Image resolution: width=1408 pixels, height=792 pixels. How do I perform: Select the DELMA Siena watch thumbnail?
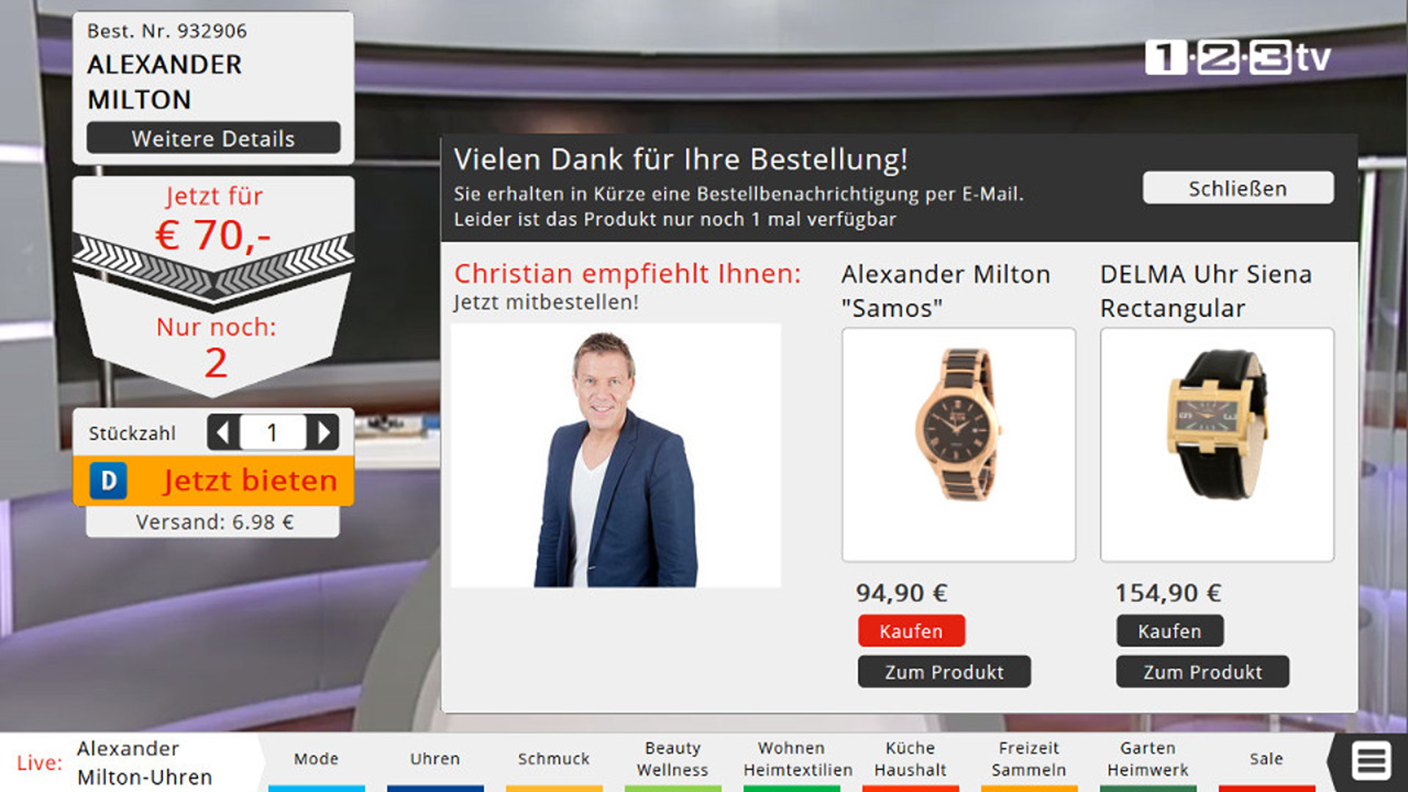pos(1217,445)
